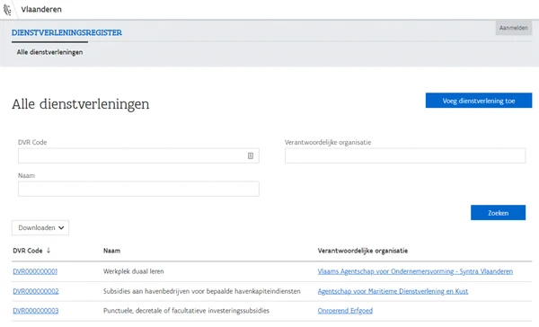The image size is (539, 327).
Task: Click the Naam column header
Action: pos(111,251)
